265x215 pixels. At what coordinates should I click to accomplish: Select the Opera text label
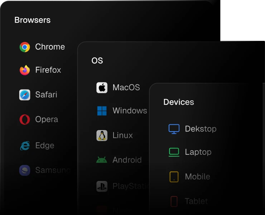47,119
